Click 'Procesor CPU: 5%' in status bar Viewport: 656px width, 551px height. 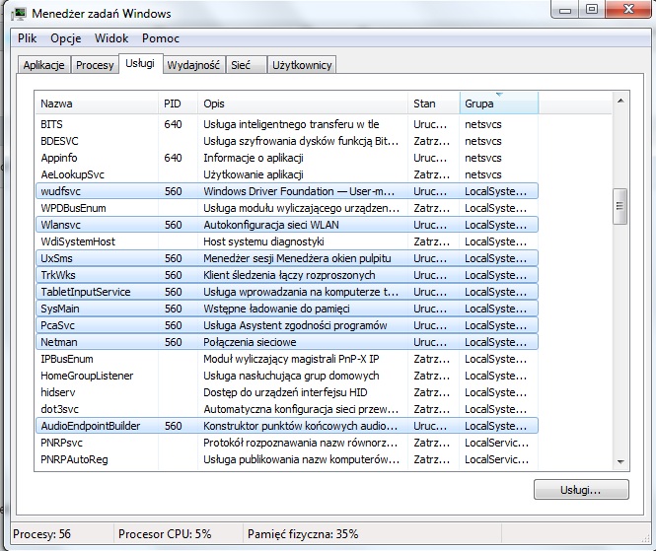point(165,534)
